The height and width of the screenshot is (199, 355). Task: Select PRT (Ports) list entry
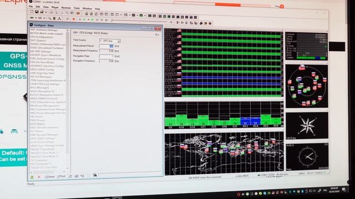click(37, 117)
